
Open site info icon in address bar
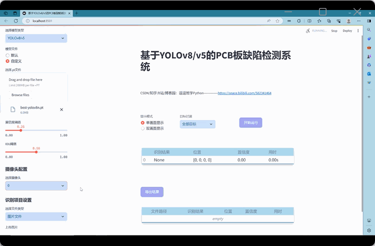27,21
